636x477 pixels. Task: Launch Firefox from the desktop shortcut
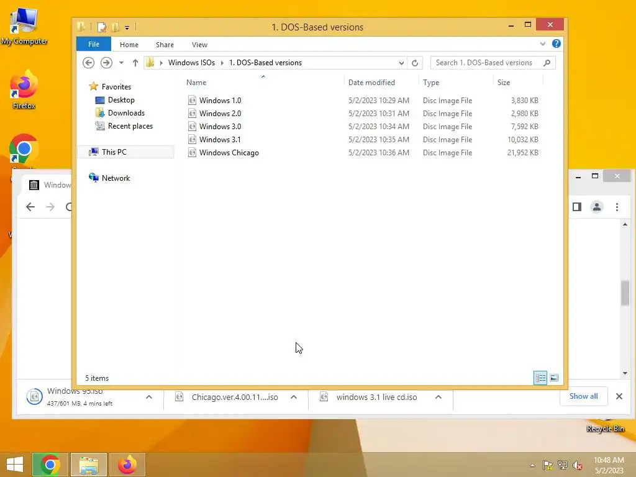pos(24,89)
